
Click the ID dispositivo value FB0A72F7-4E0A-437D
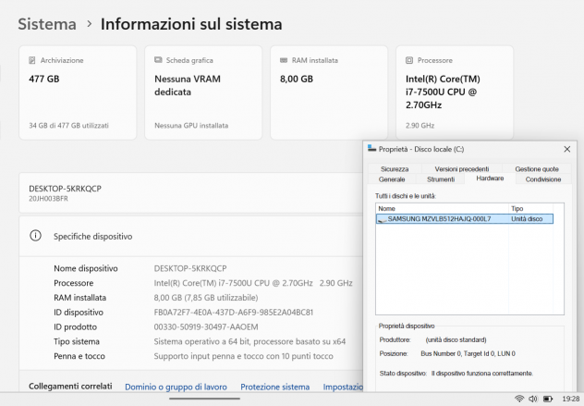234,313
